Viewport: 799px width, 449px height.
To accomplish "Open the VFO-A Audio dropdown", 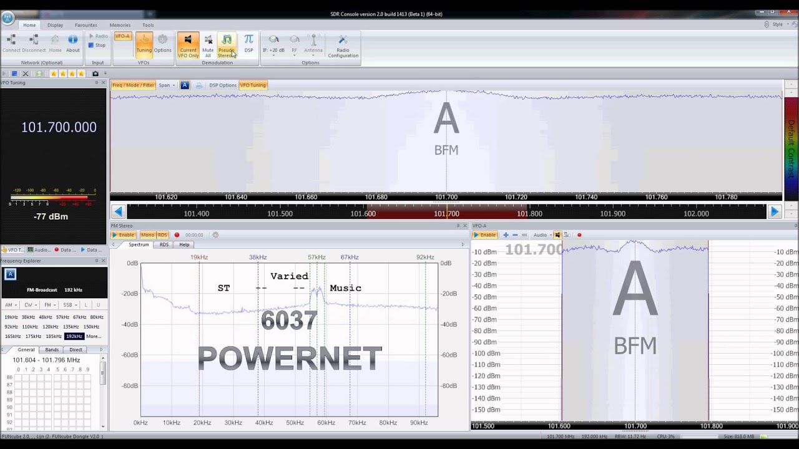I will (x=542, y=235).
